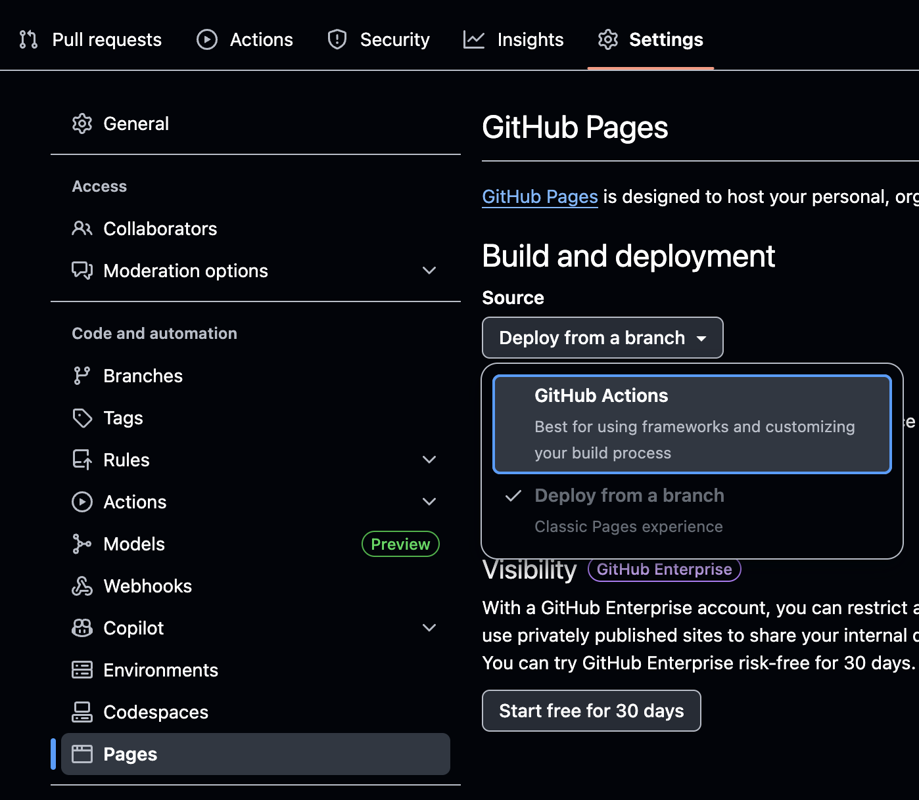Open the Pull requests tab
919x800 pixels.
tap(91, 39)
